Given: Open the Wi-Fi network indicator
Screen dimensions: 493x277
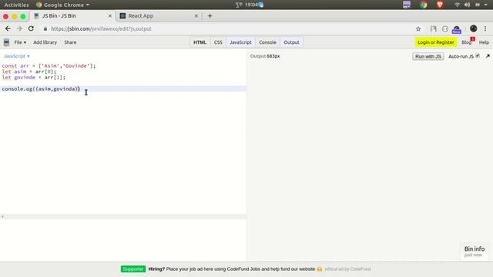Looking at the screenshot, I should pos(457,5).
